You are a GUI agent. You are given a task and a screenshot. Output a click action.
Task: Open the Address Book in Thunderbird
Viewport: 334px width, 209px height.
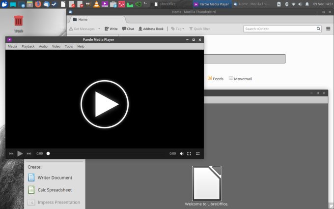point(151,29)
